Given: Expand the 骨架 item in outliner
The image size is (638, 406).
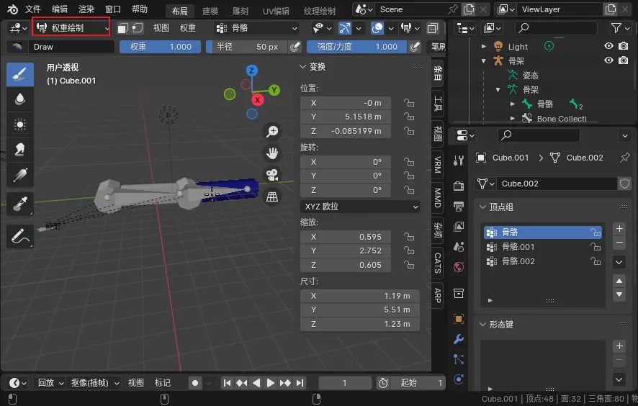Looking at the screenshot, I should (x=484, y=60).
